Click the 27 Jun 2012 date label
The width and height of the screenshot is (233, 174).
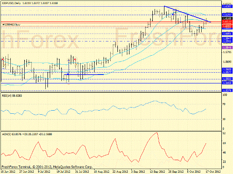[x=26, y=171]
